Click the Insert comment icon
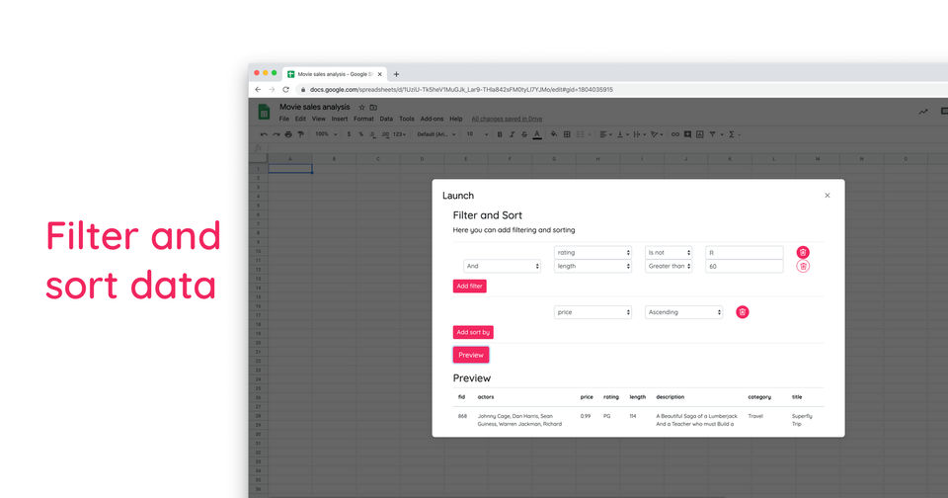The width and height of the screenshot is (948, 498). (x=687, y=134)
